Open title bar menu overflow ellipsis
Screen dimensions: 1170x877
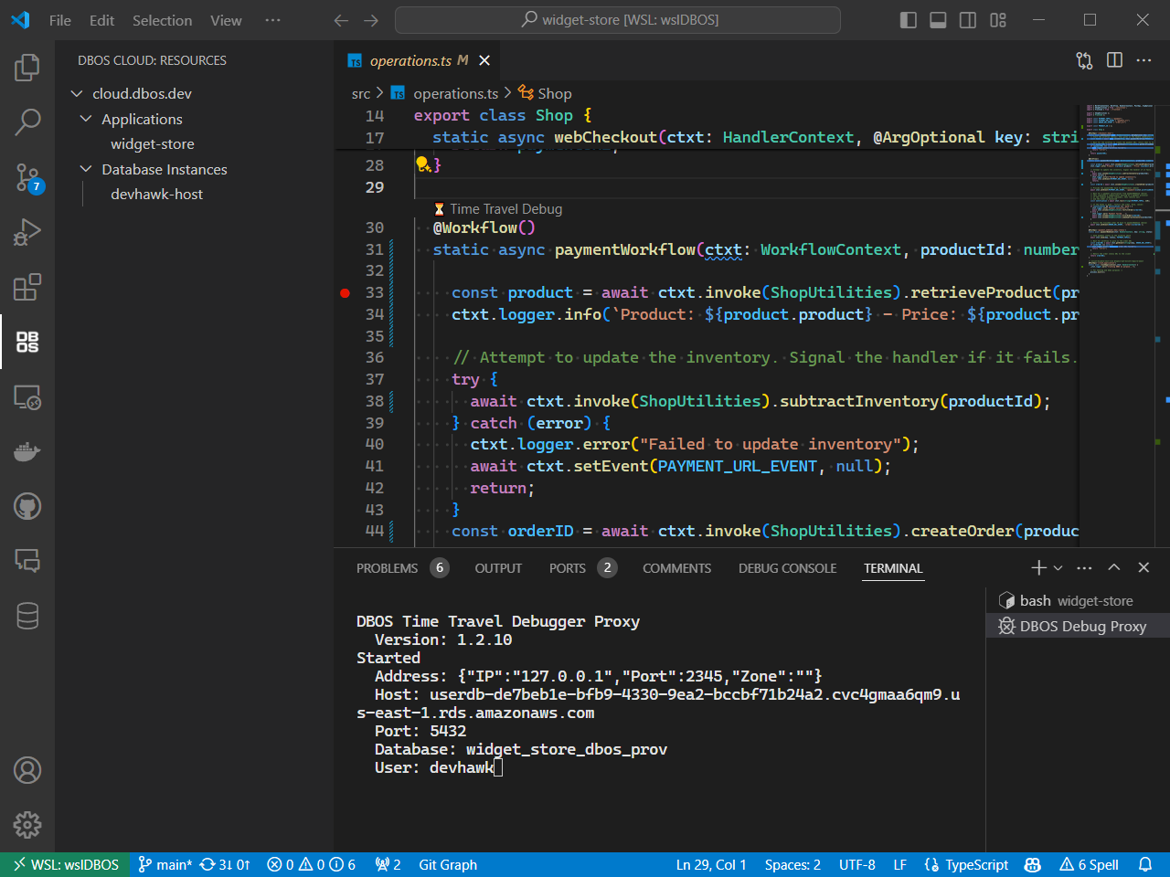pos(272,20)
